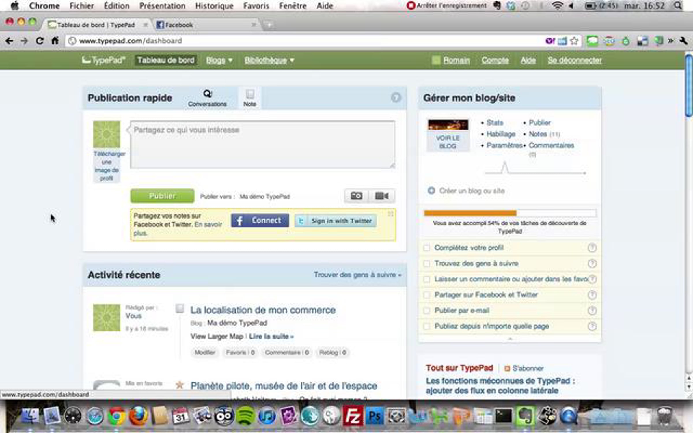Click the plus icon for Créer un blog

[x=431, y=191]
